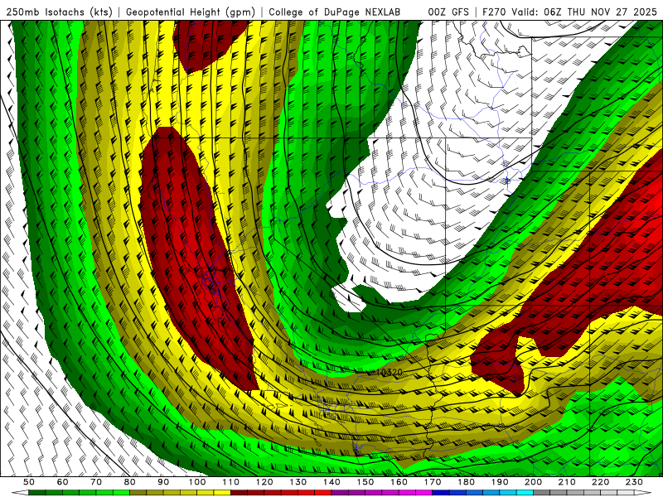Click the '150' value on the color scale
Viewport: 663px width, 497px height.
365,481
